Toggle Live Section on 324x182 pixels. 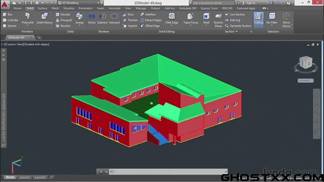pos(235,14)
